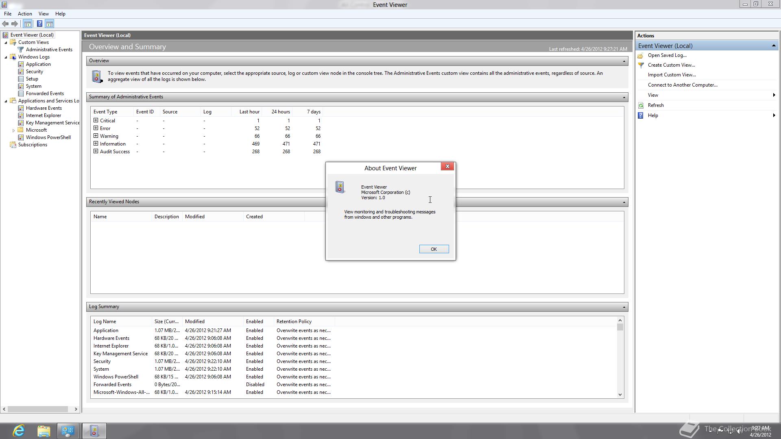781x439 pixels.
Task: Click the Key Management Service log icon
Action: pos(21,123)
